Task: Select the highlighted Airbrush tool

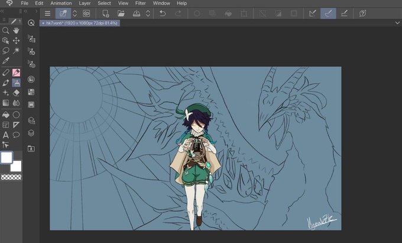Action: [16, 83]
